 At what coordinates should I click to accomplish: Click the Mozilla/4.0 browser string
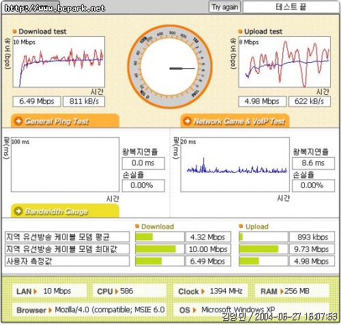click(110, 310)
